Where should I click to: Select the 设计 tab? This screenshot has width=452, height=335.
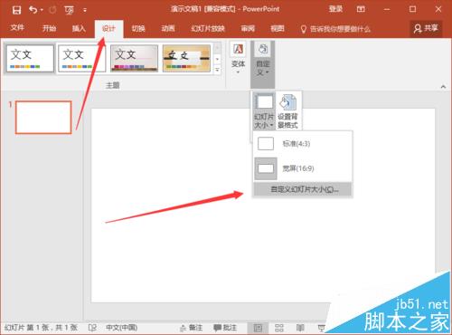click(108, 29)
